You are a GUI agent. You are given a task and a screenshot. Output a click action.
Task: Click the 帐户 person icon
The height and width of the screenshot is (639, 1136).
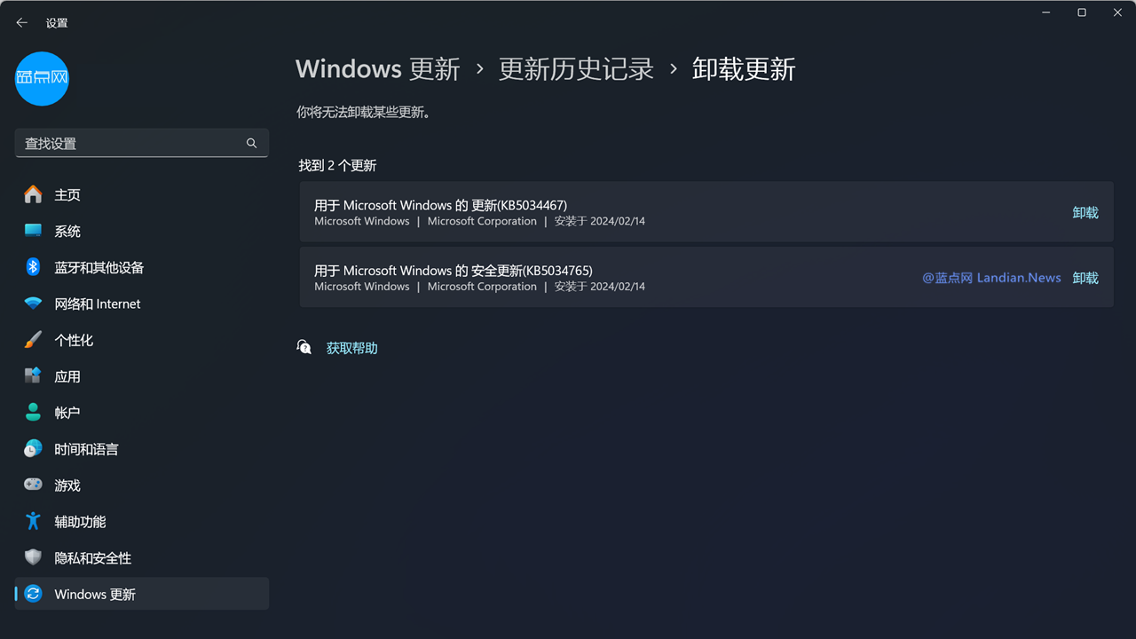(x=33, y=413)
